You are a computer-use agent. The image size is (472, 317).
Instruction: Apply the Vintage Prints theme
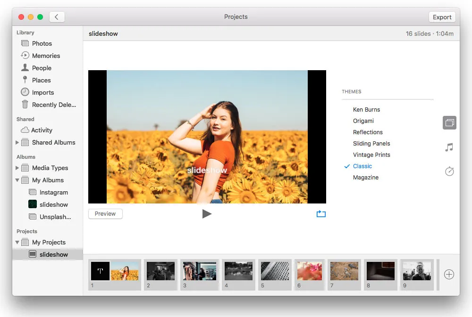(x=372, y=154)
